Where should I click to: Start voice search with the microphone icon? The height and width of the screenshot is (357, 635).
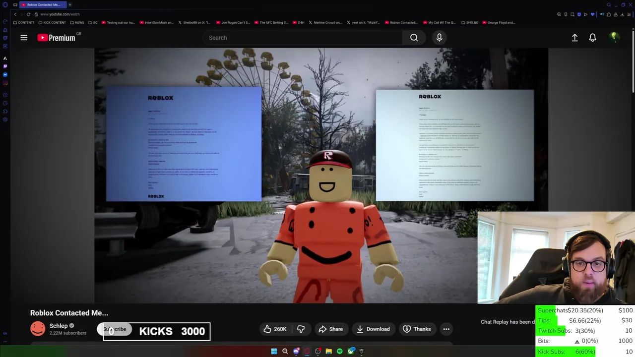439,38
